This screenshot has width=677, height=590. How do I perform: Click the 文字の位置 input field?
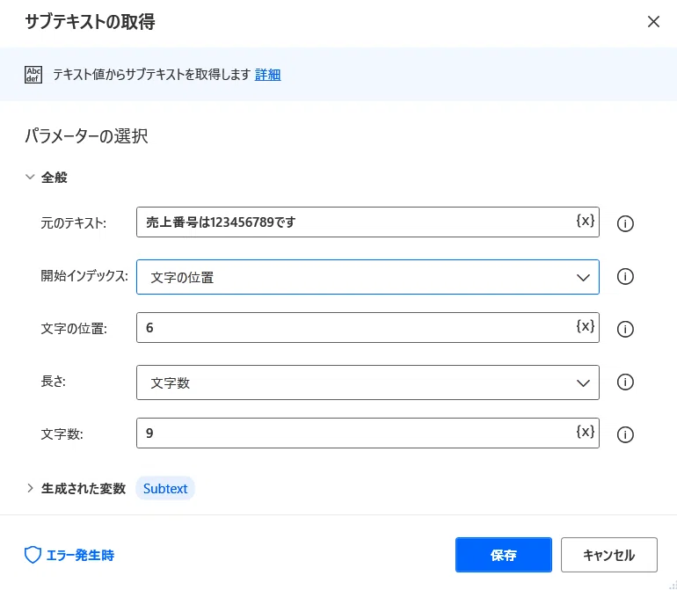pyautogui.click(x=368, y=327)
